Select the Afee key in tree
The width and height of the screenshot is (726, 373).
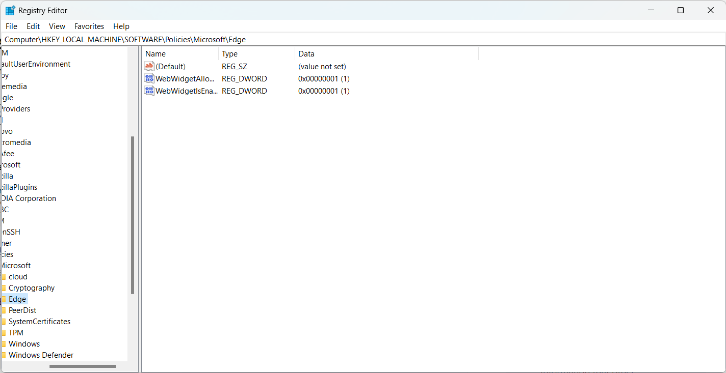click(x=7, y=154)
